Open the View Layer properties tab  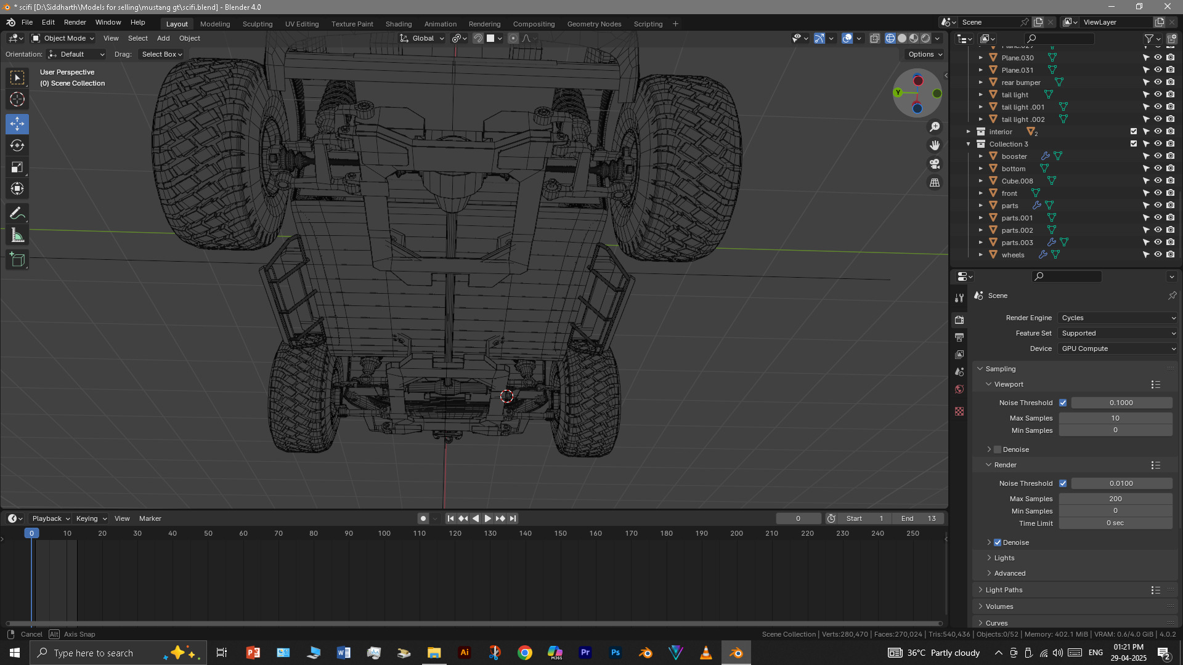[x=959, y=354]
